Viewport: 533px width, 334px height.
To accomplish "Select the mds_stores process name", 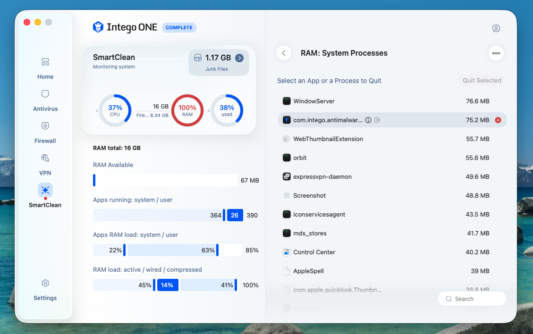I will 310,234.
